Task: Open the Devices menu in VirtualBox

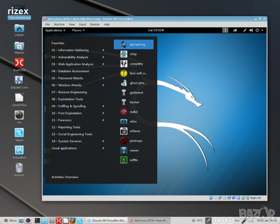Action: tap(95, 24)
